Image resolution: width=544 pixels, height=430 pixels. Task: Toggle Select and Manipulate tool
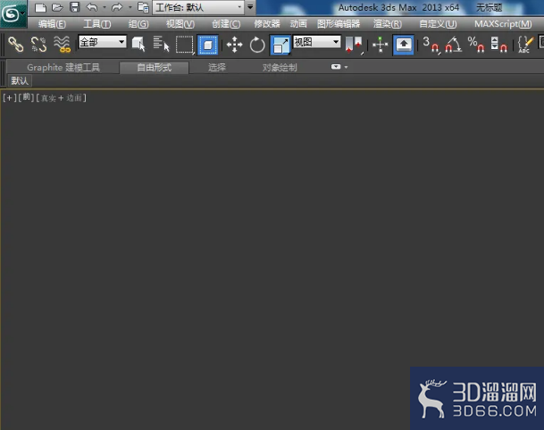[381, 45]
